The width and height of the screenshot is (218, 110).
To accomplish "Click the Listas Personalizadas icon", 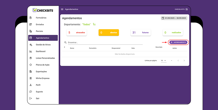I will click(x=31, y=58).
